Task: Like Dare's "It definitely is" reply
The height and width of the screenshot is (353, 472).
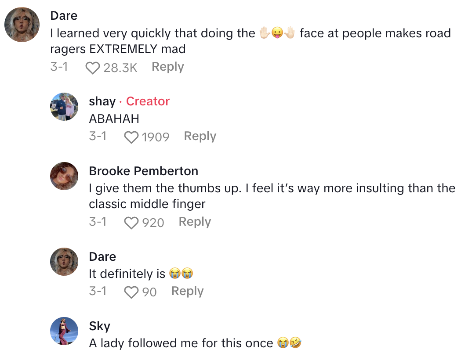Action: pyautogui.click(x=131, y=292)
